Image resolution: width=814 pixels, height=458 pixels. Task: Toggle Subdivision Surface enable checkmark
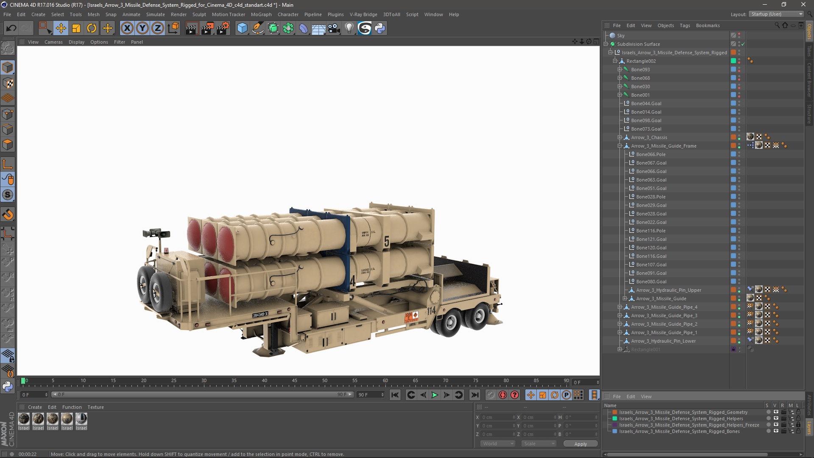pos(743,44)
